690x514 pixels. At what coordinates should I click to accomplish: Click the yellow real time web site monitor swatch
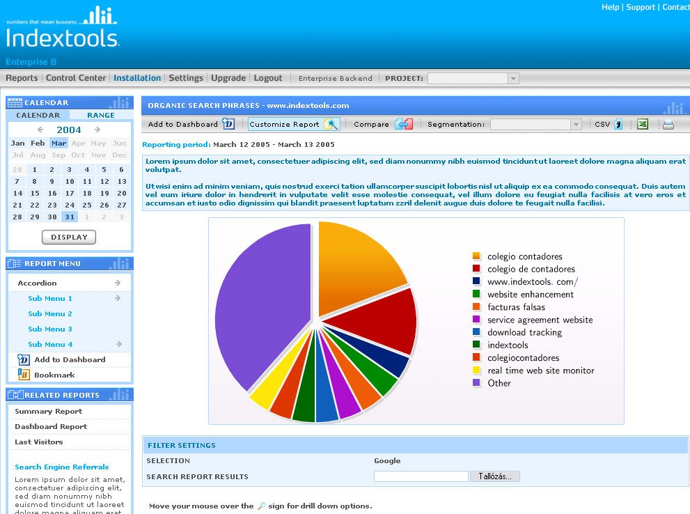[476, 370]
